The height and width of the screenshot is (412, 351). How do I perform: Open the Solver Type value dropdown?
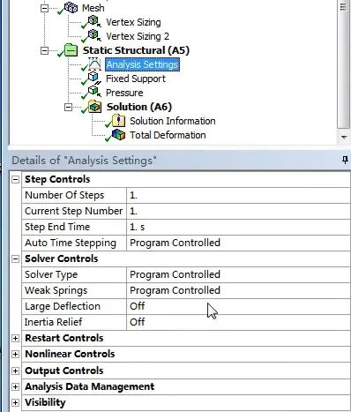tap(238, 274)
